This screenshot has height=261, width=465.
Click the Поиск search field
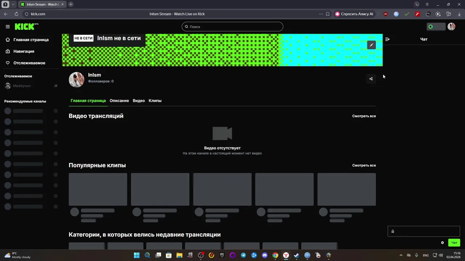coord(232,26)
